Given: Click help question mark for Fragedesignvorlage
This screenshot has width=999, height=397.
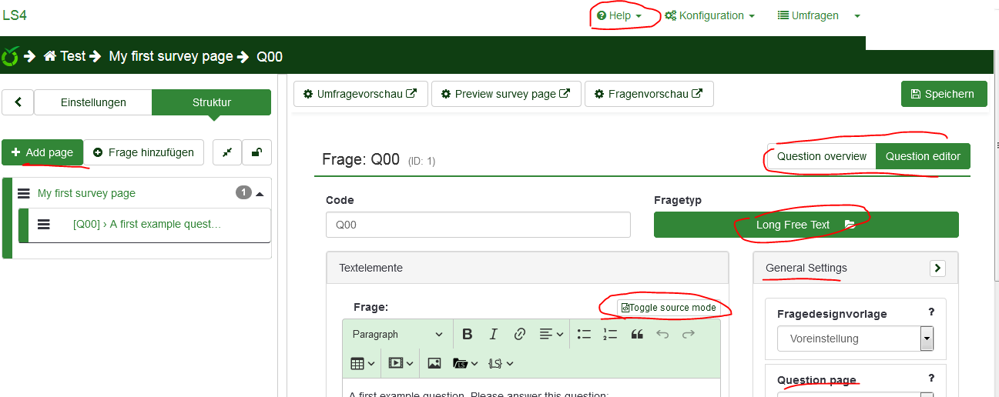Looking at the screenshot, I should pyautogui.click(x=931, y=312).
